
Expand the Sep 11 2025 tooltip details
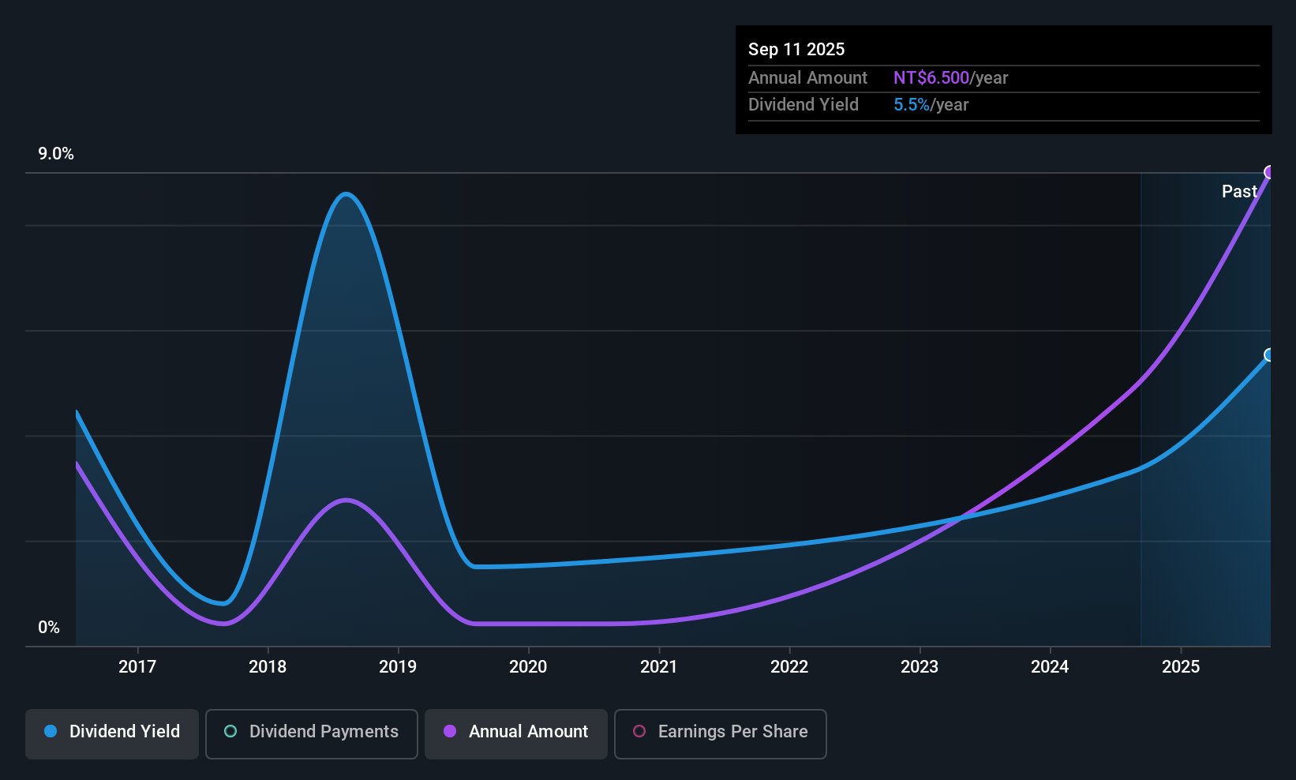(x=1003, y=79)
